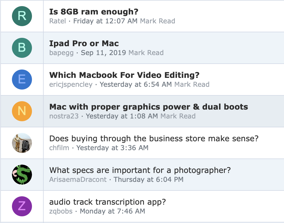The image size is (284, 223).
Task: Click ericjspencley's blue E avatar
Action: pyautogui.click(x=22, y=80)
